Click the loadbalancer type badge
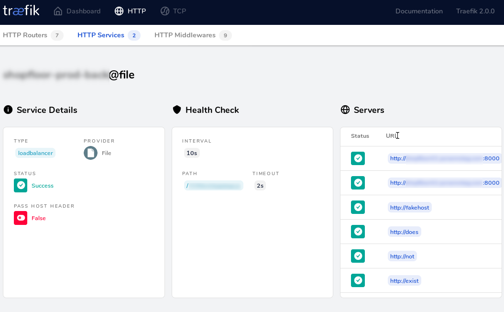504x312 pixels. tap(35, 153)
